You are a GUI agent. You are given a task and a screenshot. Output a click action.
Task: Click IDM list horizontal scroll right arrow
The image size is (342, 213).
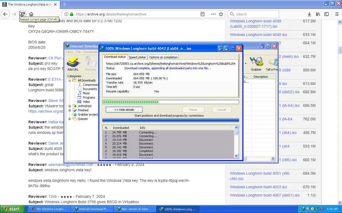pos(273,159)
